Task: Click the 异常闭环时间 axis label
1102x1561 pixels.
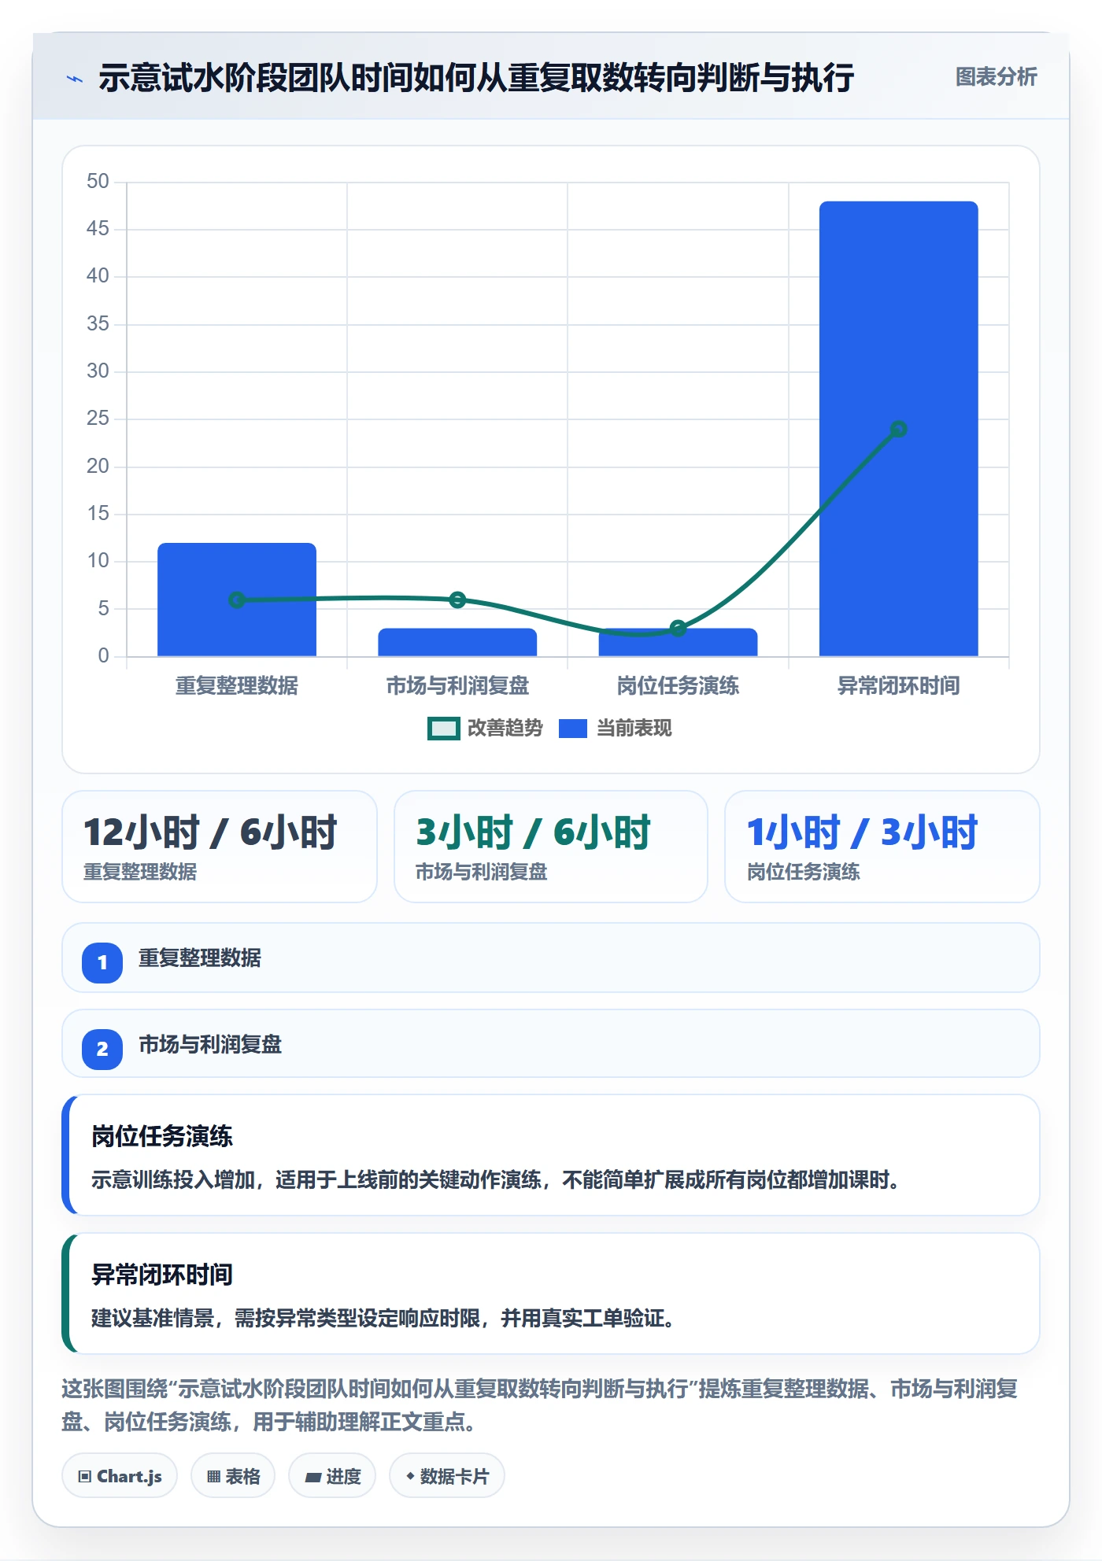Action: 898,686
